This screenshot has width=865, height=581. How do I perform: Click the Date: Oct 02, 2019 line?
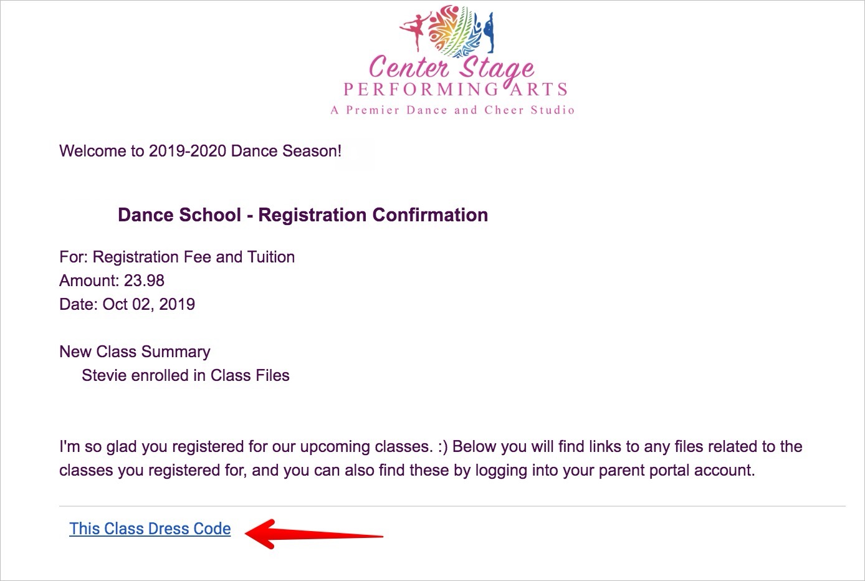click(x=127, y=304)
